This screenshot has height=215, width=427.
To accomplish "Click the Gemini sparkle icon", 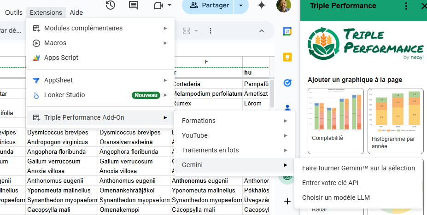I will click(x=262, y=6).
